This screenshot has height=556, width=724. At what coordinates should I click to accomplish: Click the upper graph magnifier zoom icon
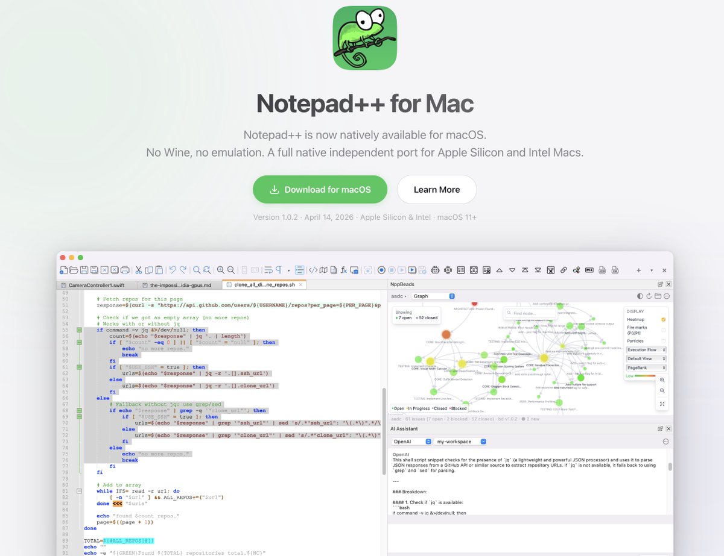[662, 380]
